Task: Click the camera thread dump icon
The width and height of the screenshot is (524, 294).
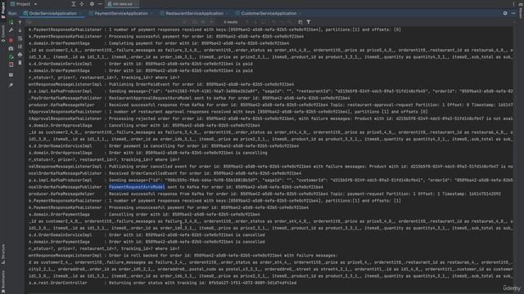Action: pyautogui.click(x=11, y=49)
